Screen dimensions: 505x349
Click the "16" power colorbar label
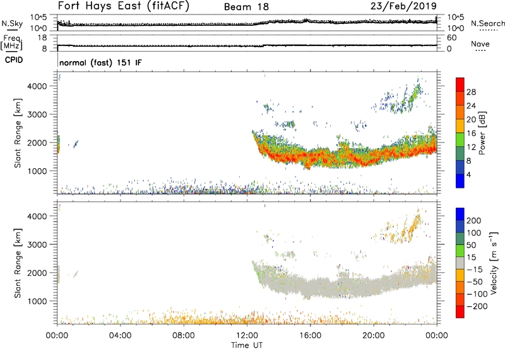471,134
